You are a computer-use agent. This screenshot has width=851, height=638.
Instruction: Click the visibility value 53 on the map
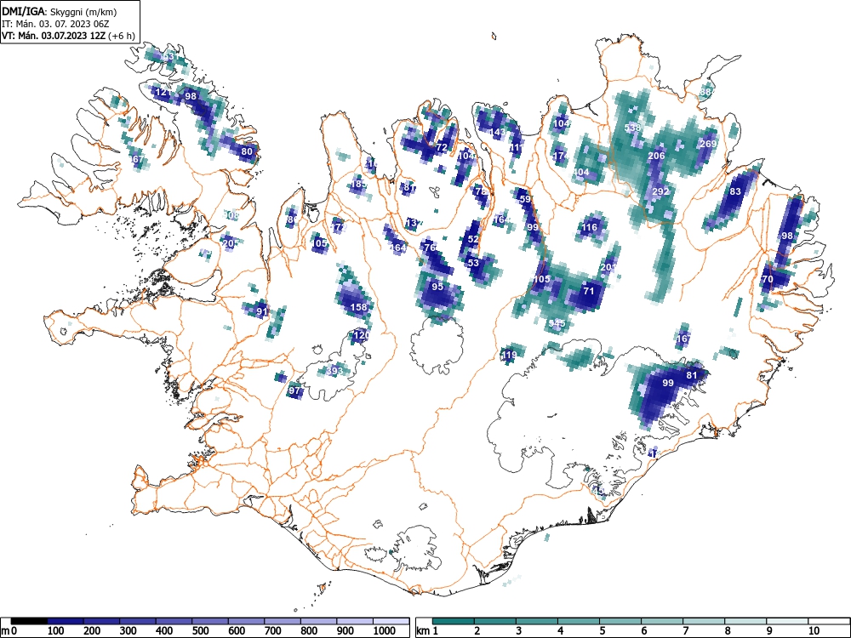pyautogui.click(x=473, y=263)
